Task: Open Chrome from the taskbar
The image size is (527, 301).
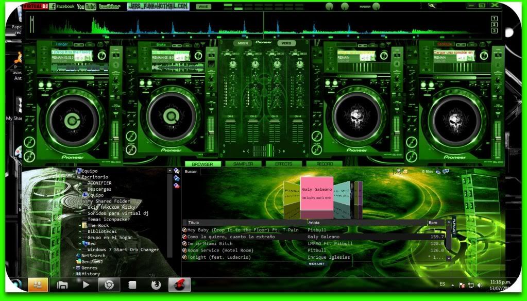Action: click(x=110, y=285)
